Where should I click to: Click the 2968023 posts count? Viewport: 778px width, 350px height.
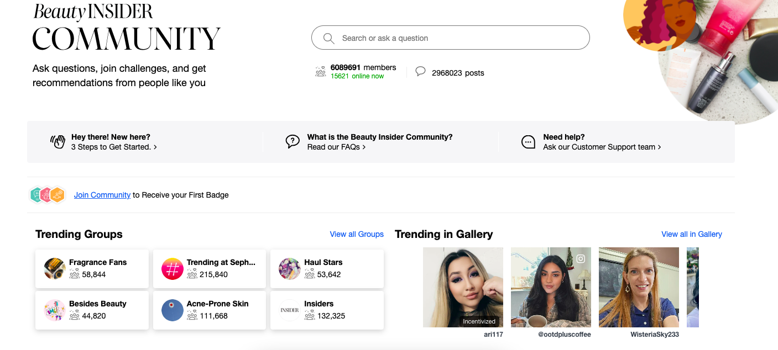pyautogui.click(x=458, y=73)
